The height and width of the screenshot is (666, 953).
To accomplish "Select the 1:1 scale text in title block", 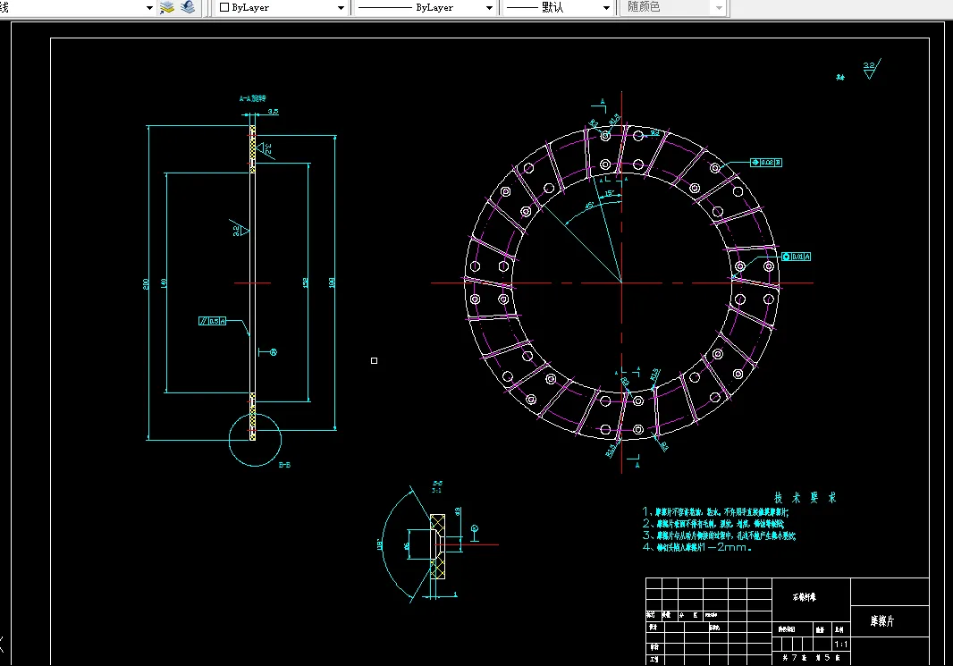I will (x=841, y=645).
